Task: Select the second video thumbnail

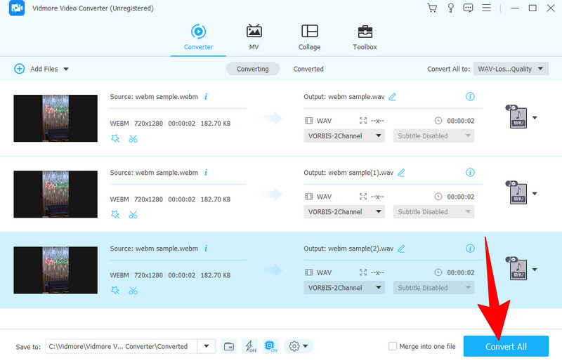Action: click(x=55, y=194)
